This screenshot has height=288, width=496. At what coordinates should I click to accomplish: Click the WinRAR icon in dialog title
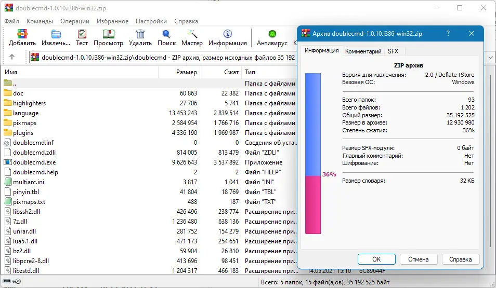point(306,33)
